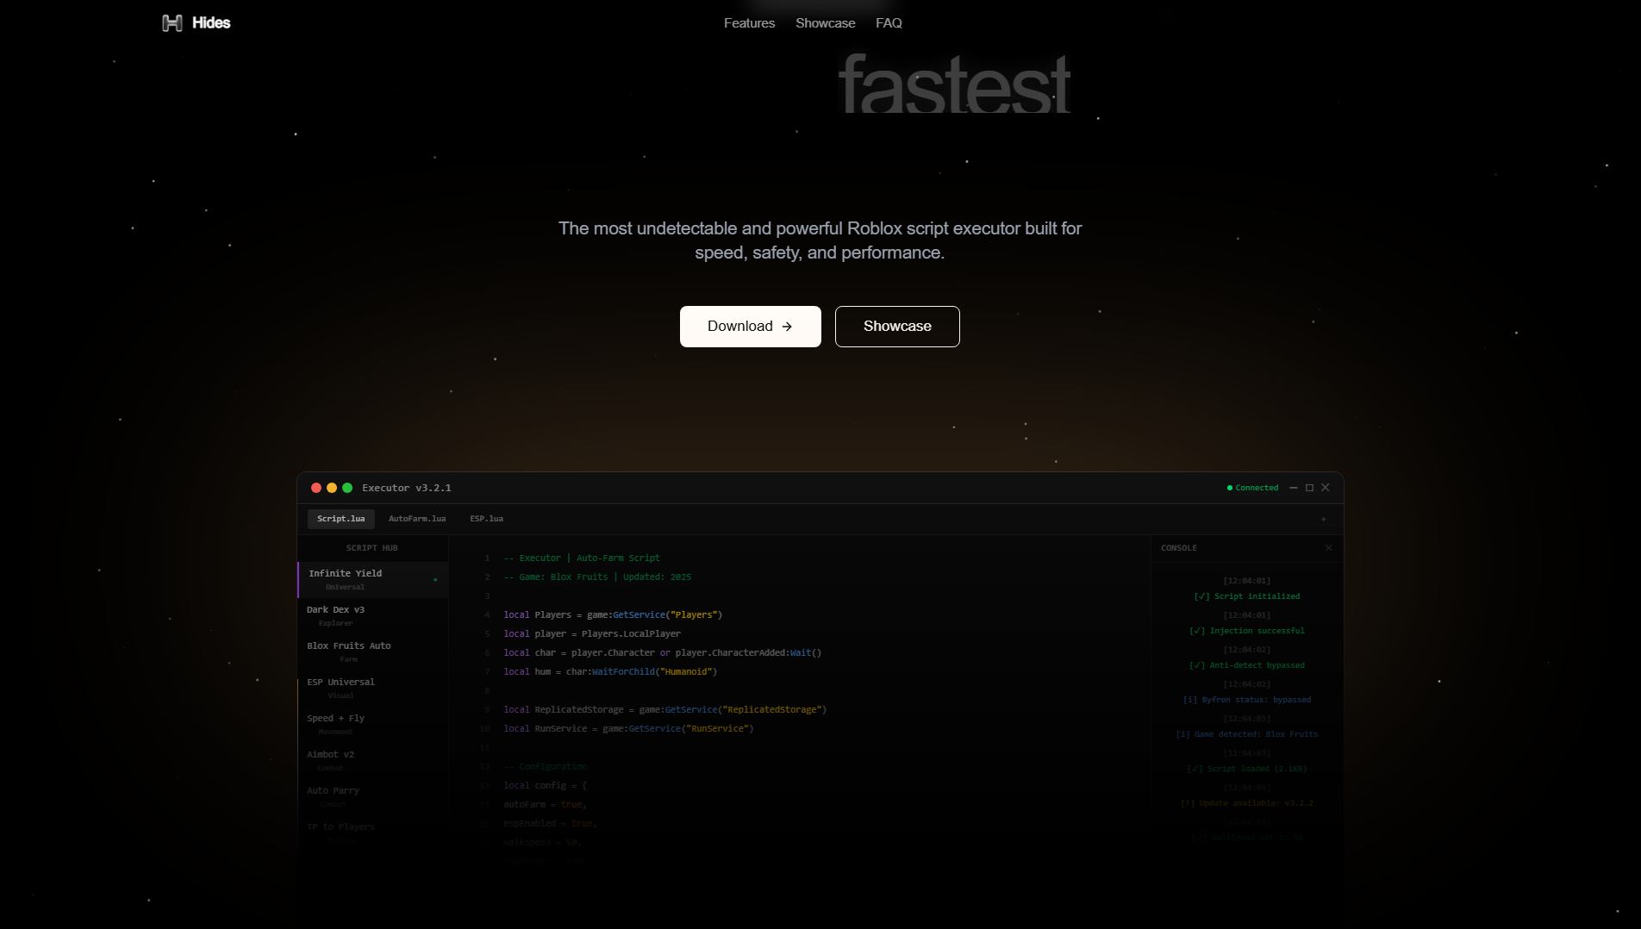The height and width of the screenshot is (929, 1641).
Task: Select ESP Universal script
Action: 372,689
